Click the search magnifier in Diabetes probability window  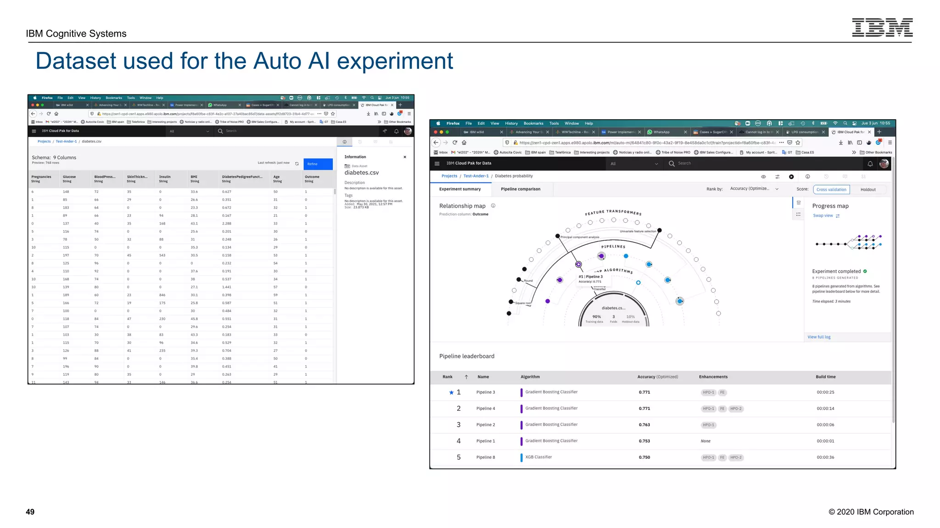[x=671, y=164]
